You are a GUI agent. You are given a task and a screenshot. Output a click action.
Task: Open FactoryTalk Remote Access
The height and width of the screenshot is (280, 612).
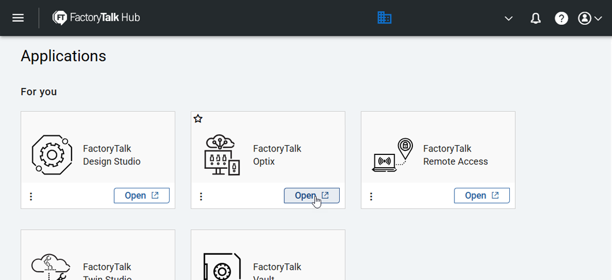[482, 195]
